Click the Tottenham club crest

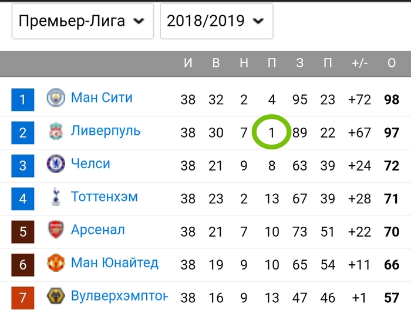pos(56,197)
